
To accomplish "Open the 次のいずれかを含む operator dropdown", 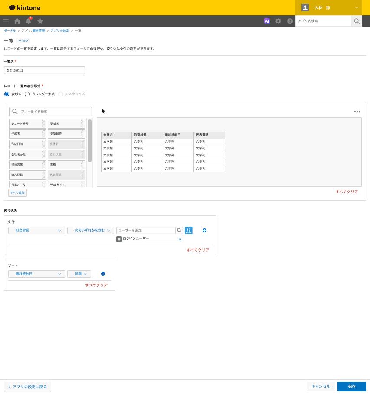I will pyautogui.click(x=91, y=230).
